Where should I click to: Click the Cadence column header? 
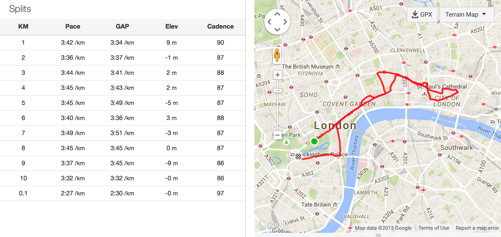[220, 27]
